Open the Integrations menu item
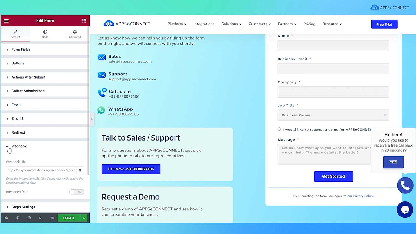Viewport: 416px width, 234px height. point(204,24)
